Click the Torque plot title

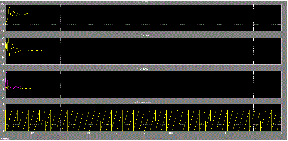click(144, 35)
